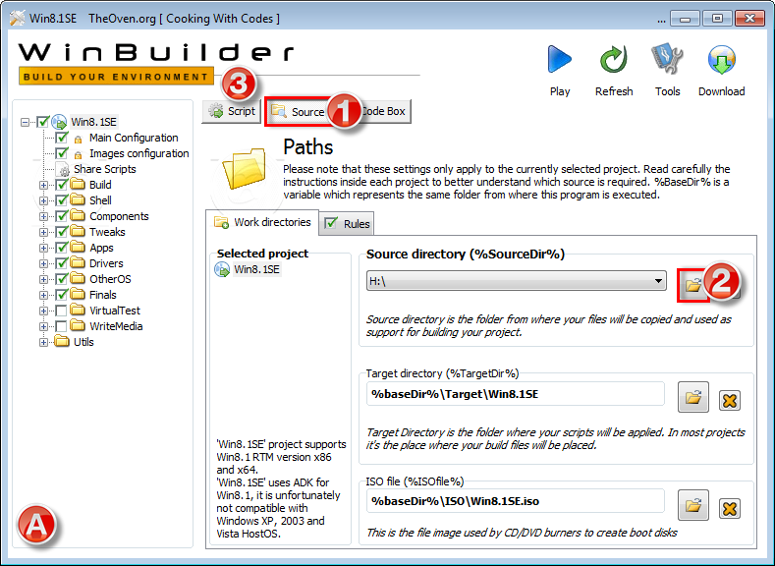The image size is (775, 566).
Task: Click the Target directory path field
Action: [x=515, y=394]
